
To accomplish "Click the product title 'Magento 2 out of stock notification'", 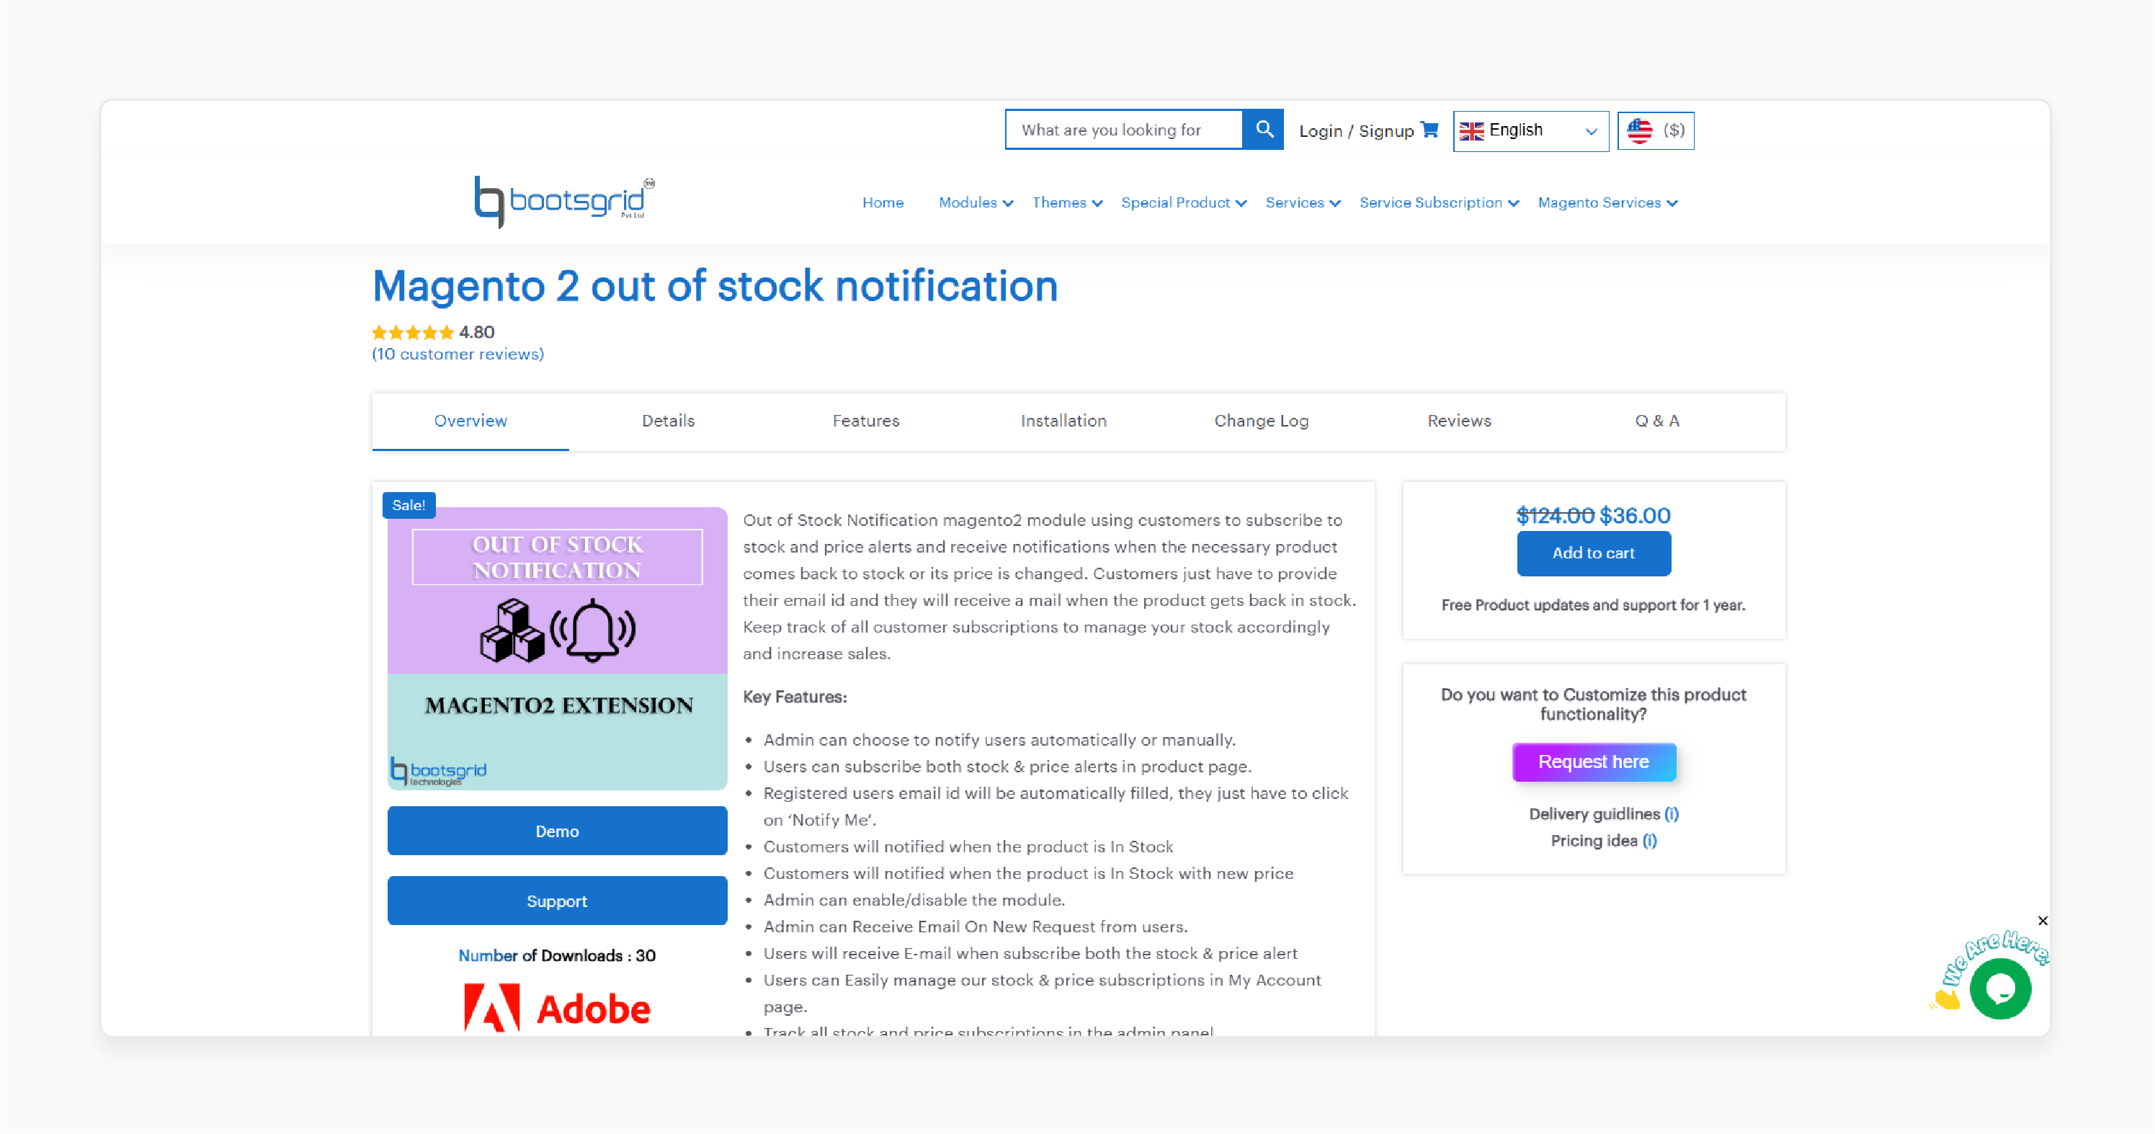I will click(715, 286).
